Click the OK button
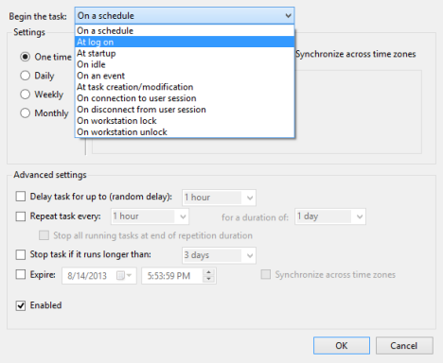Screen dimensions: 443x363 [x=342, y=346]
